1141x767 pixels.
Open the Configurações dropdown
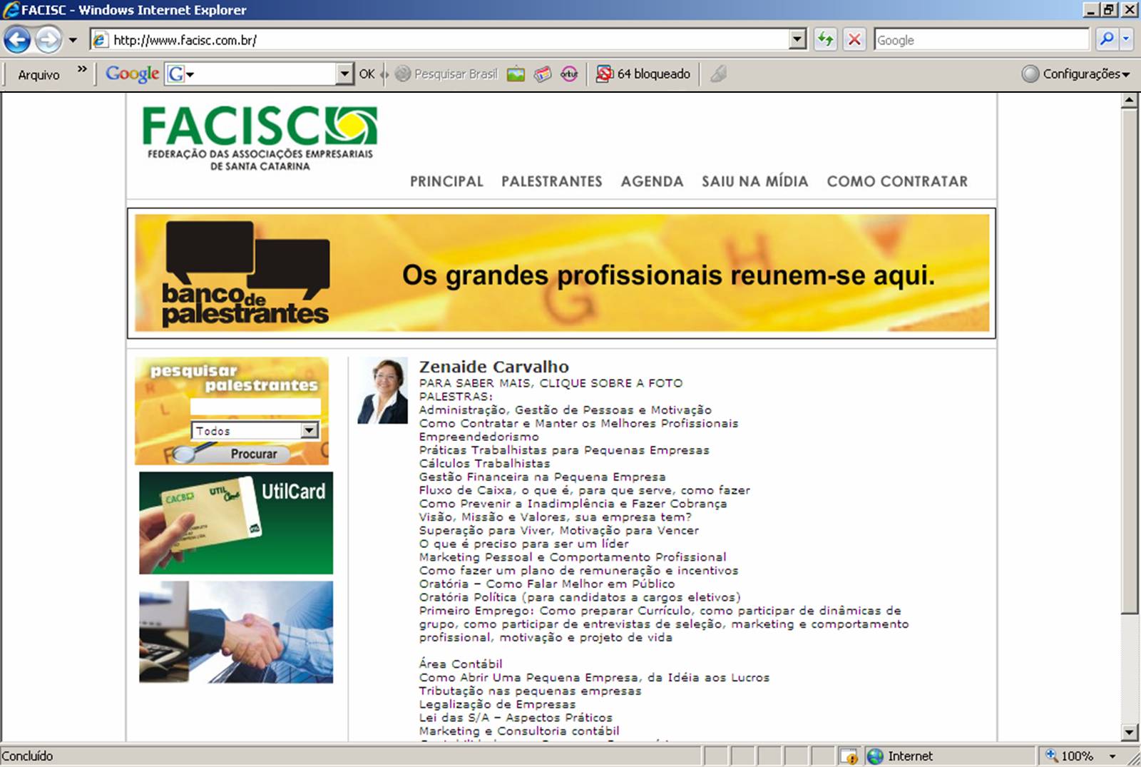[1076, 73]
